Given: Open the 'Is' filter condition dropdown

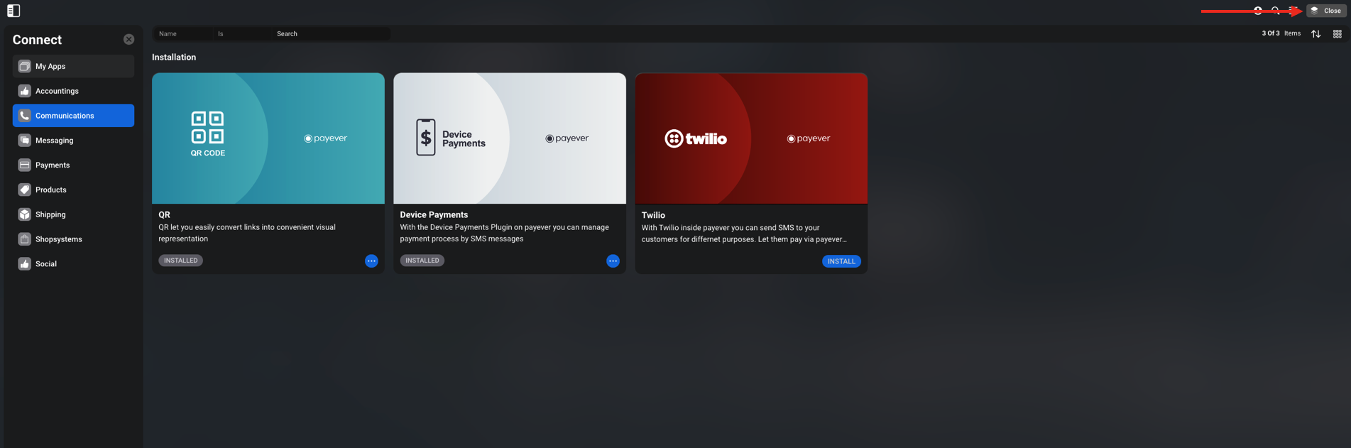Looking at the screenshot, I should pos(242,33).
